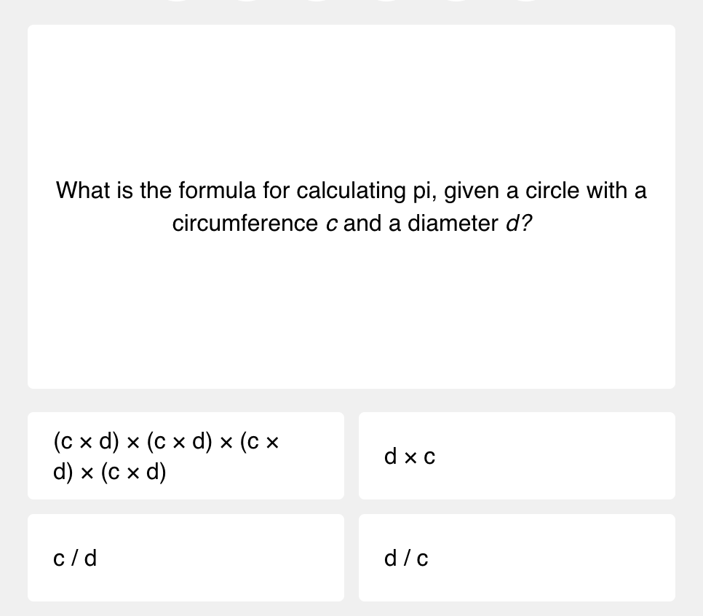Click the word "circumference" in the question
This screenshot has height=616, width=703.
246,224
